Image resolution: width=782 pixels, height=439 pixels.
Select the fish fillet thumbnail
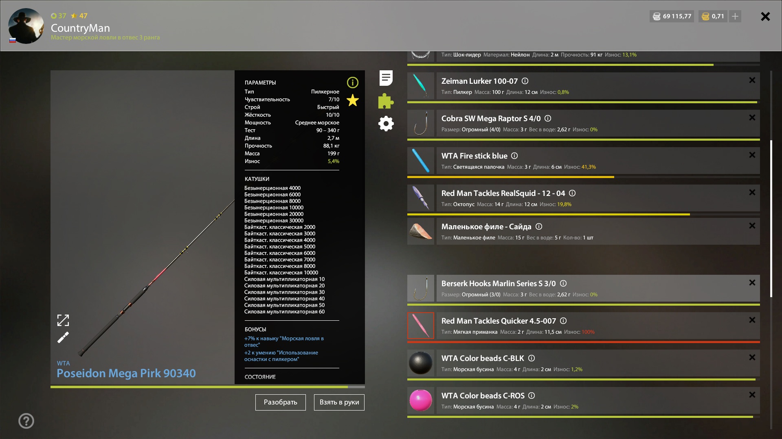(421, 231)
